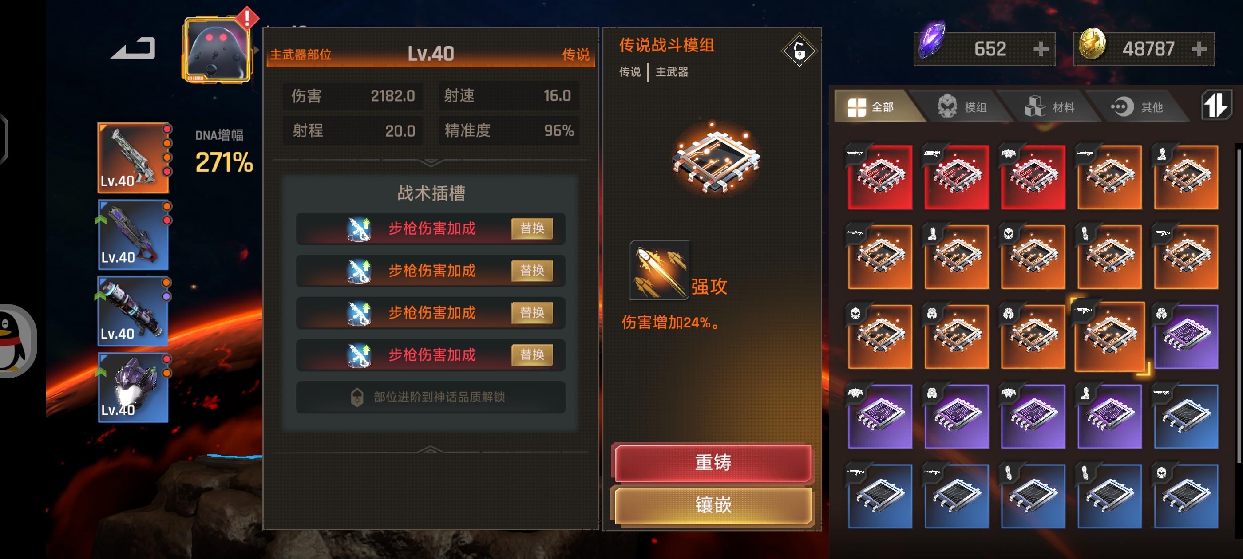Add more gold coins with plus

(1199, 49)
